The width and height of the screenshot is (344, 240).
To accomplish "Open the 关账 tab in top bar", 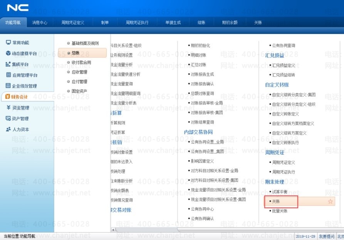I will tap(258, 22).
